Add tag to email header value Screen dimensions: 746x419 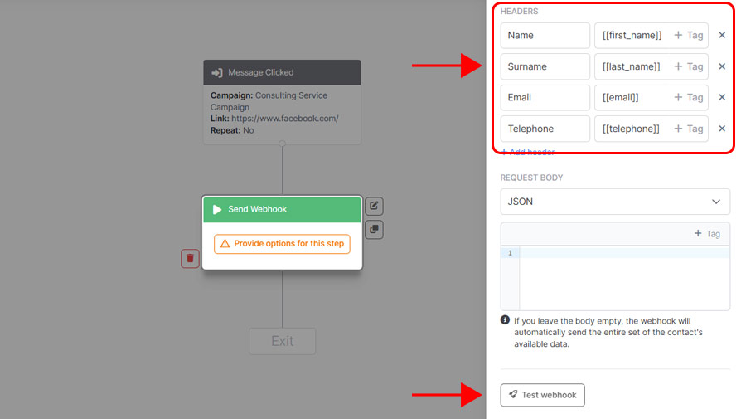(x=688, y=97)
